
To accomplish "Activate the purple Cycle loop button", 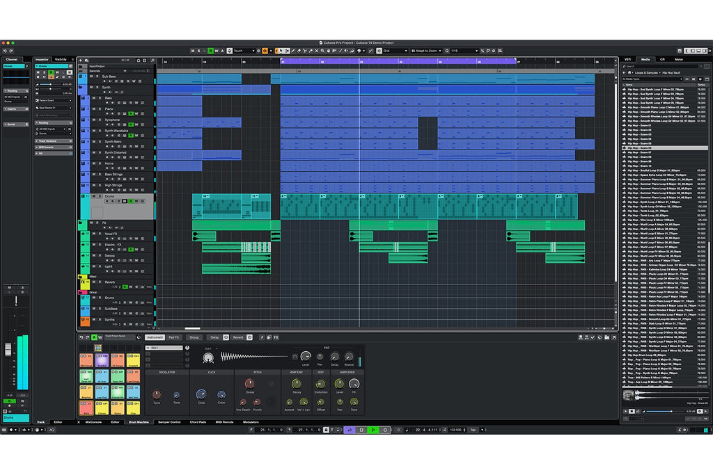I will click(350, 430).
